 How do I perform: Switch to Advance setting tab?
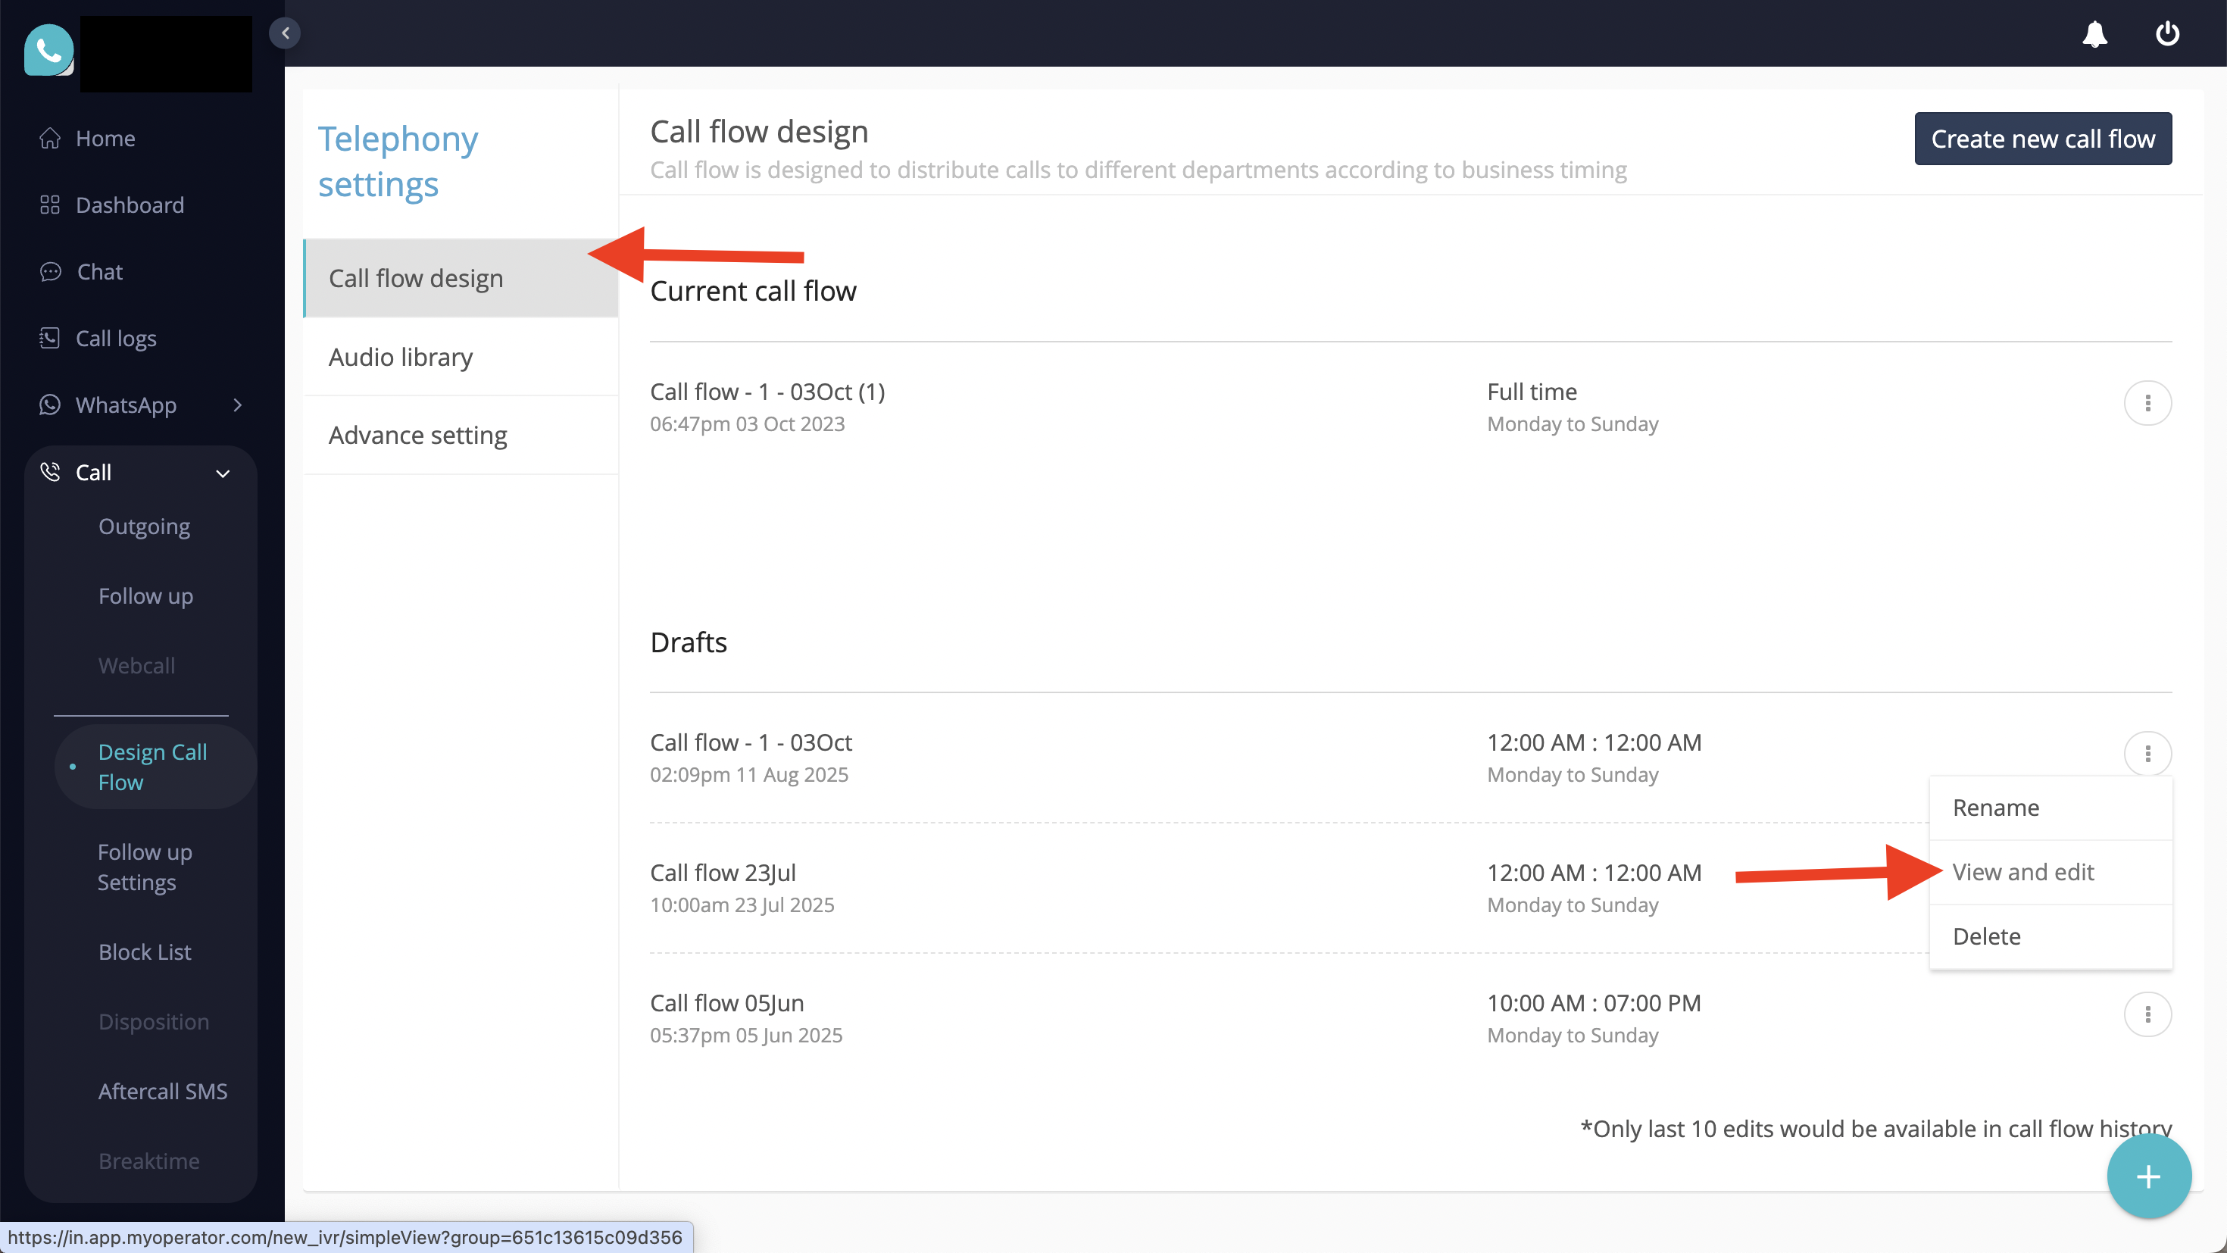click(417, 435)
